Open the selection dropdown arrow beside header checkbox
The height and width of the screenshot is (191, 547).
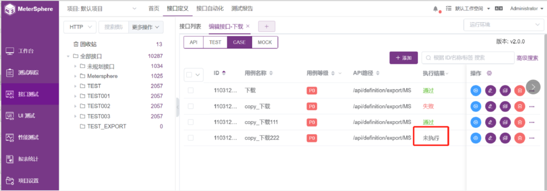(x=198, y=75)
